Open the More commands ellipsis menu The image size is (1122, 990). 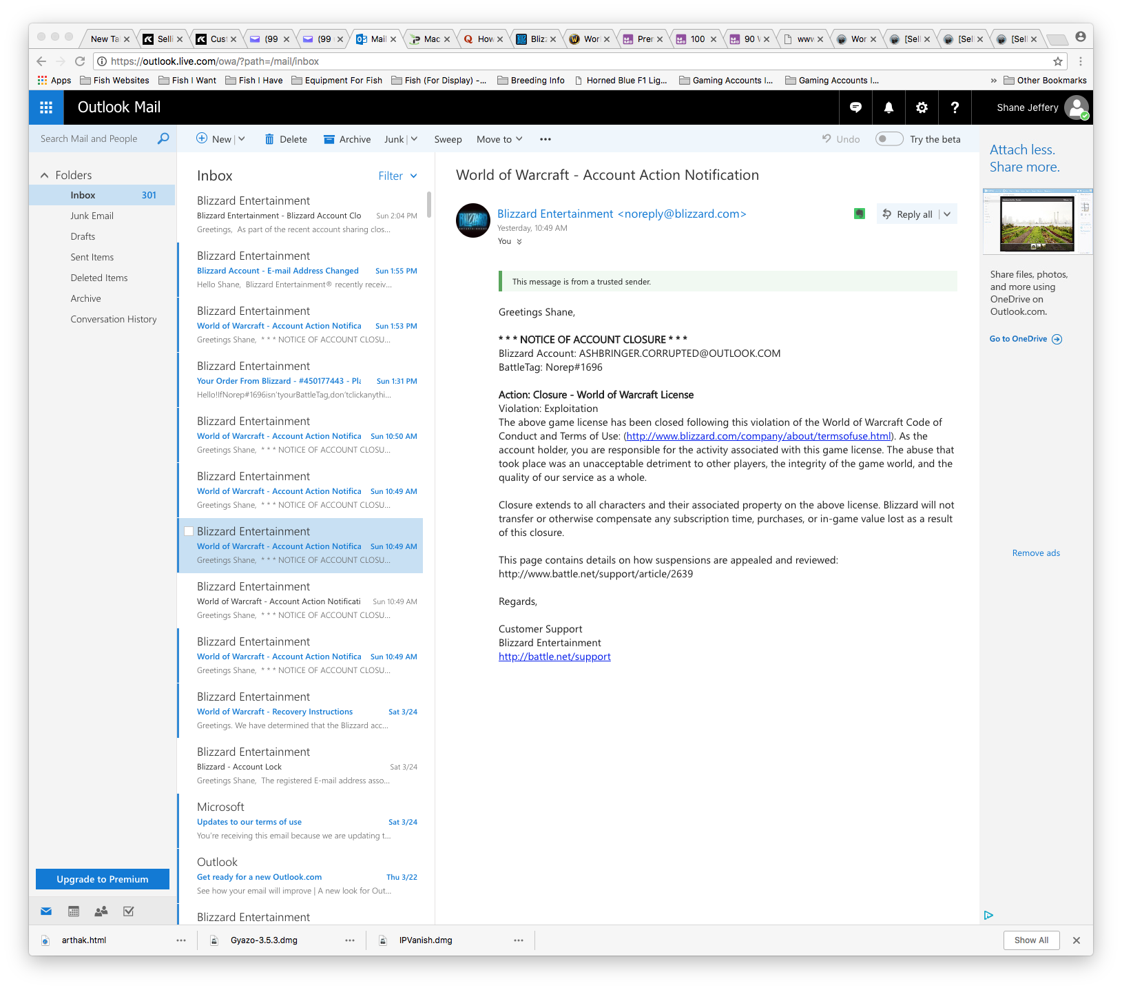tap(546, 139)
